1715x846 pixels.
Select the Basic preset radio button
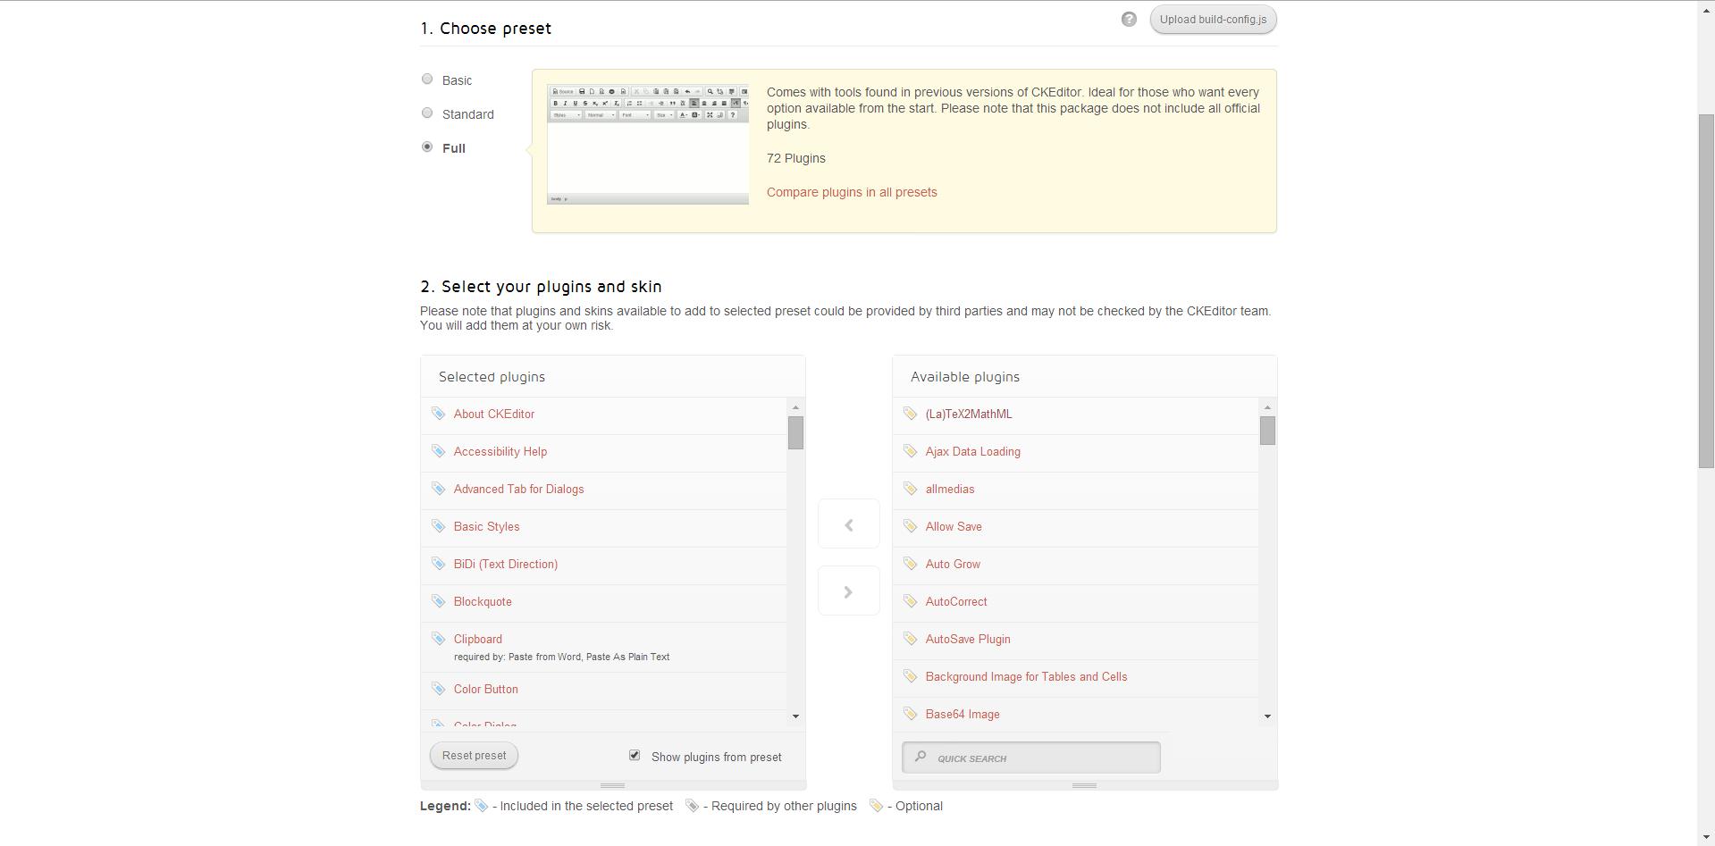pyautogui.click(x=427, y=80)
